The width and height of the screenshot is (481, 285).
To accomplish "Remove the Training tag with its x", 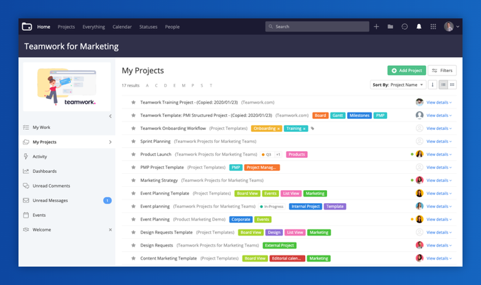I will (x=304, y=128).
